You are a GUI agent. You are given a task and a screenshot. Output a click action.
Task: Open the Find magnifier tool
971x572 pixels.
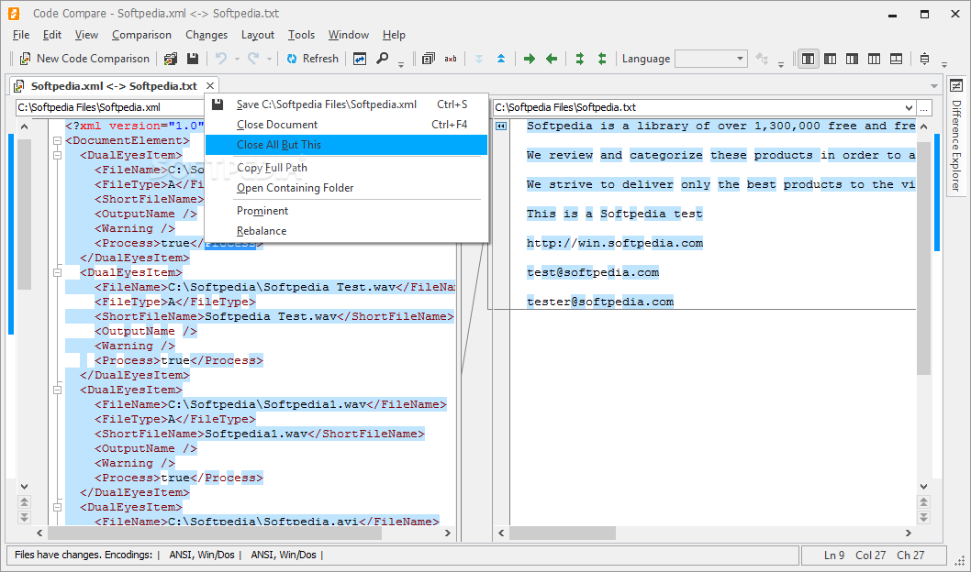click(383, 59)
